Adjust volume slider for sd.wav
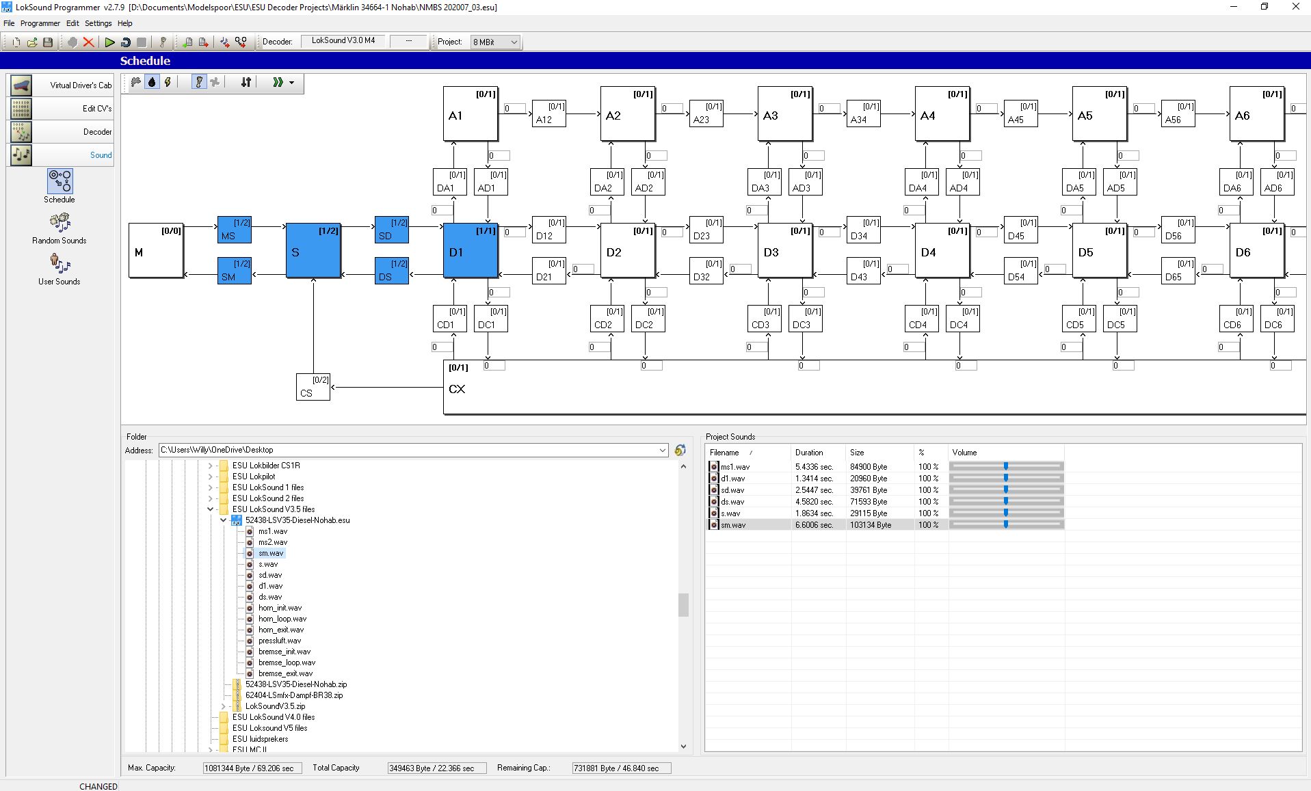This screenshot has width=1311, height=791. [x=1006, y=490]
